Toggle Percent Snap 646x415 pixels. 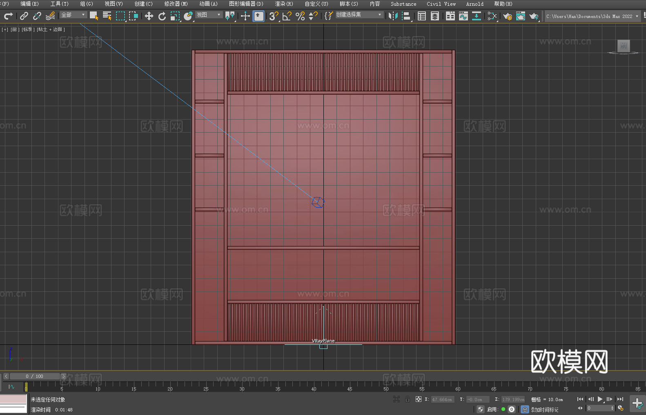[300, 16]
